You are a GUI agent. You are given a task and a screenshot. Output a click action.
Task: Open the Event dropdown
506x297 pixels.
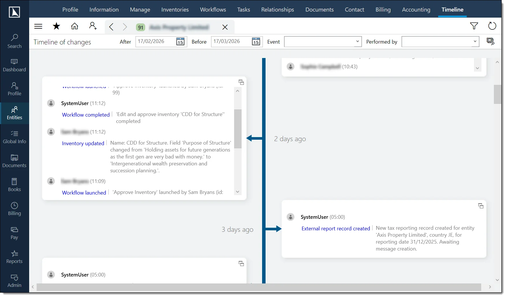323,42
